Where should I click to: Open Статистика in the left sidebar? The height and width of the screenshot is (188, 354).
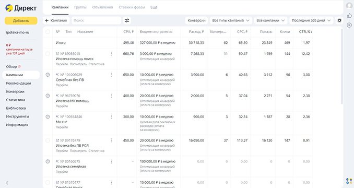click(x=16, y=100)
